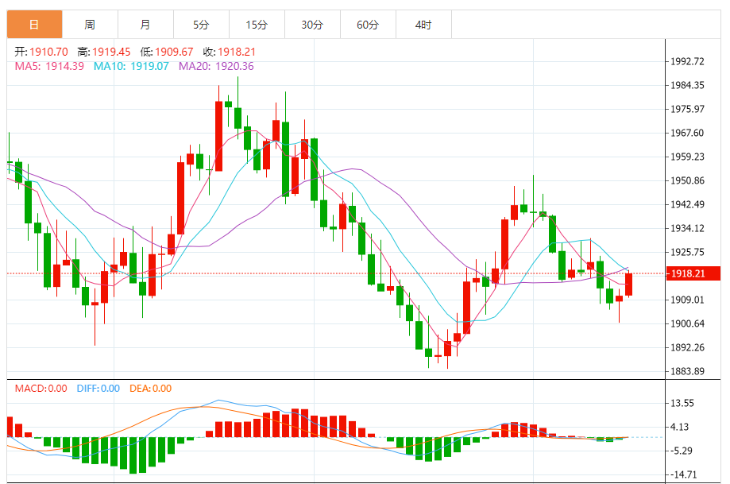Click the 1942.49 price axis label
This screenshot has width=730, height=484.
pyautogui.click(x=687, y=204)
